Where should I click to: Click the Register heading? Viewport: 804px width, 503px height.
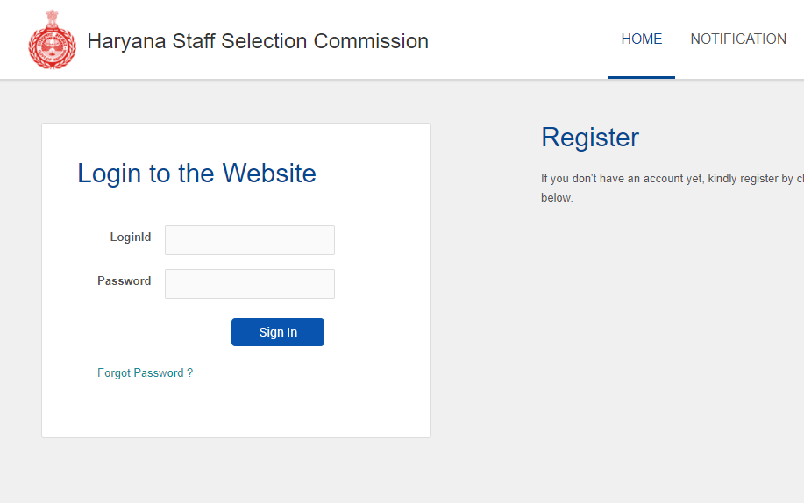pyautogui.click(x=590, y=138)
